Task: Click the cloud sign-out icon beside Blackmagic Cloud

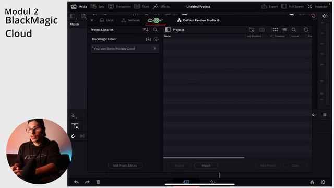Action: [x=156, y=39]
